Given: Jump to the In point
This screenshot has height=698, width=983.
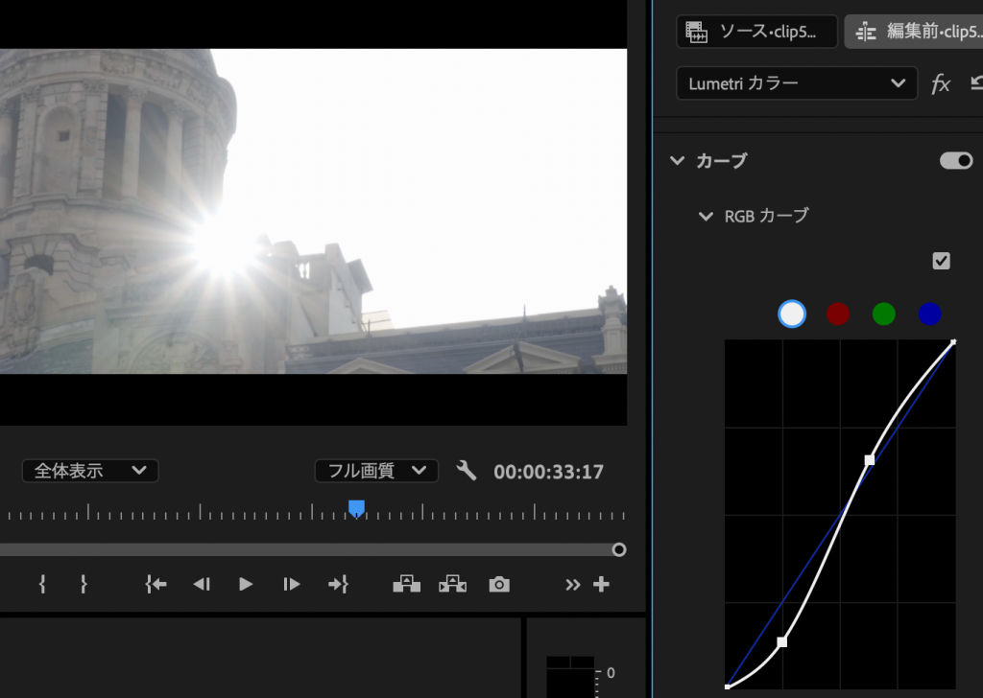Looking at the screenshot, I should [x=156, y=584].
